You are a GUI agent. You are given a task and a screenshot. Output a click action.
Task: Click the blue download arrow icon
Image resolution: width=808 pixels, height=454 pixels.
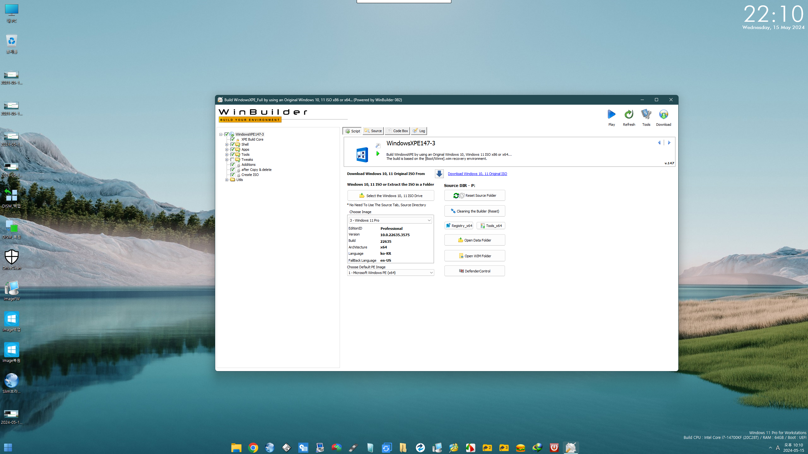pyautogui.click(x=439, y=174)
